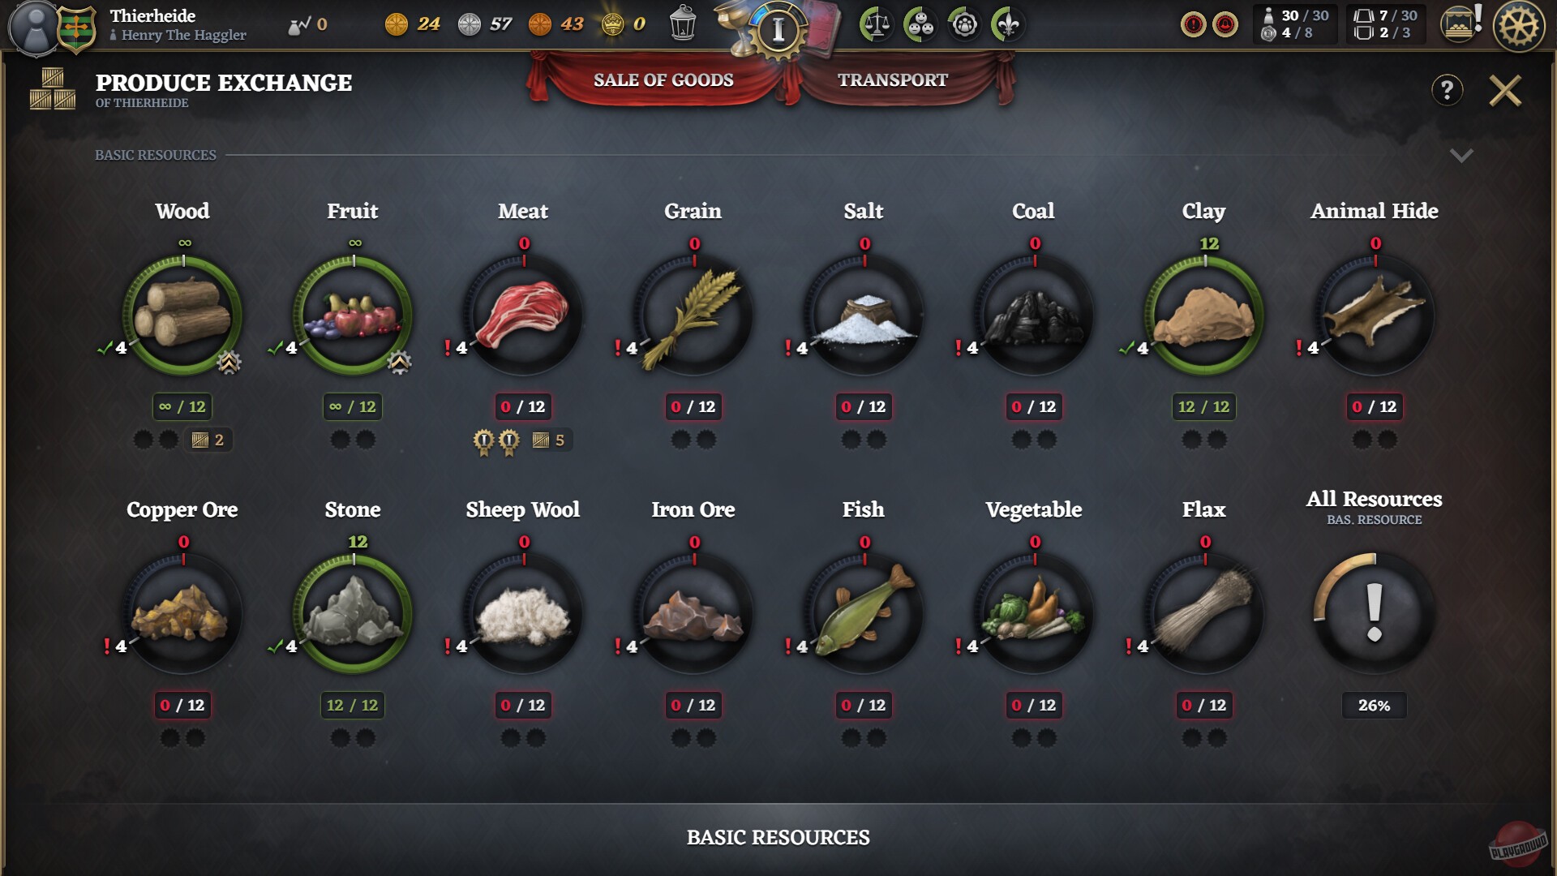Click the All Resources progress gauge
Screen dimensions: 1557x876
(x=1375, y=612)
